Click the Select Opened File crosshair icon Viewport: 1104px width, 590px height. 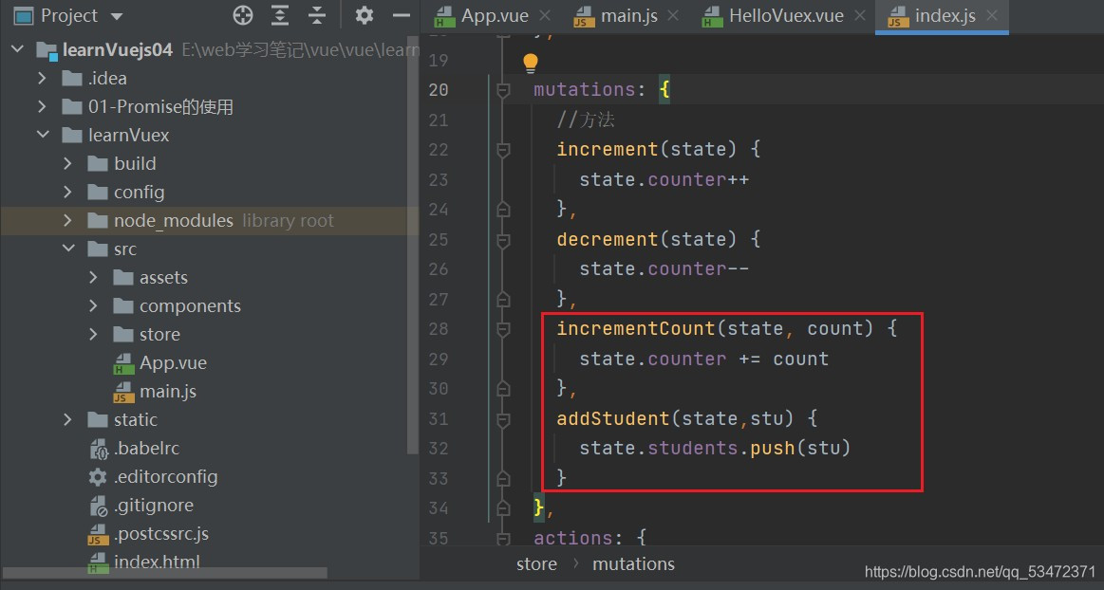pyautogui.click(x=243, y=15)
